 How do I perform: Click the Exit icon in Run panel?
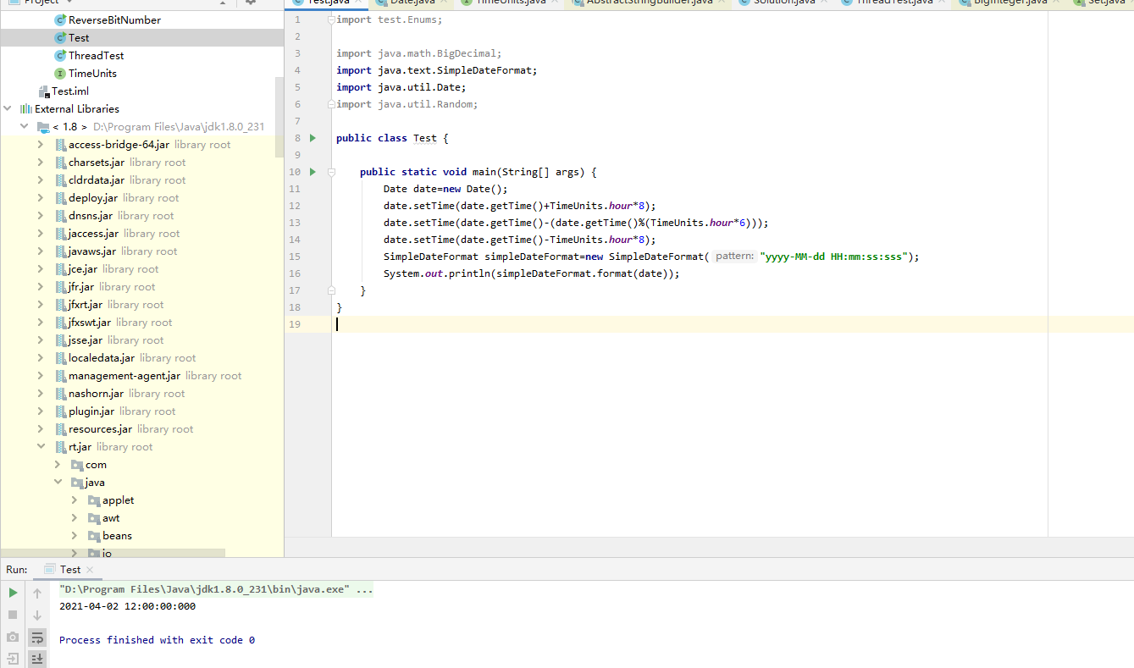[13, 658]
